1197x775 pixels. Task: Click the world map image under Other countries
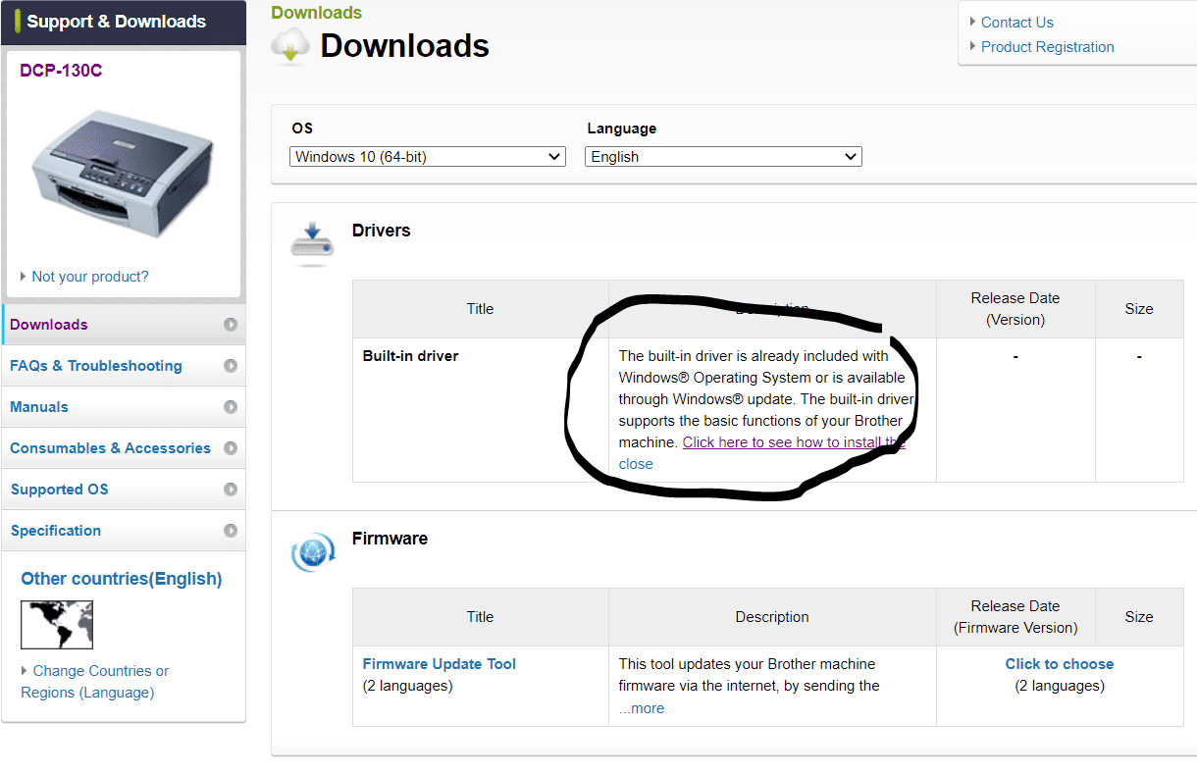pos(57,625)
